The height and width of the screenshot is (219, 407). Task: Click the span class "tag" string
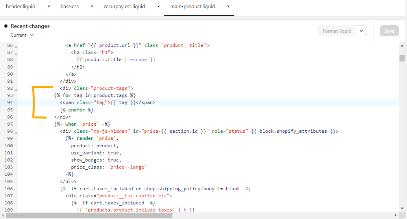(x=100, y=102)
